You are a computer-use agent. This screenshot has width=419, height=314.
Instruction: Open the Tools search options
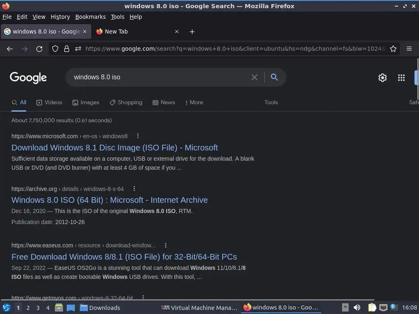click(x=271, y=102)
